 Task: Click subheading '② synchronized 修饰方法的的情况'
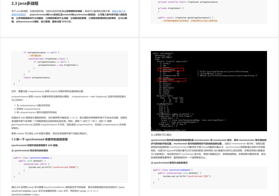coord(169,163)
